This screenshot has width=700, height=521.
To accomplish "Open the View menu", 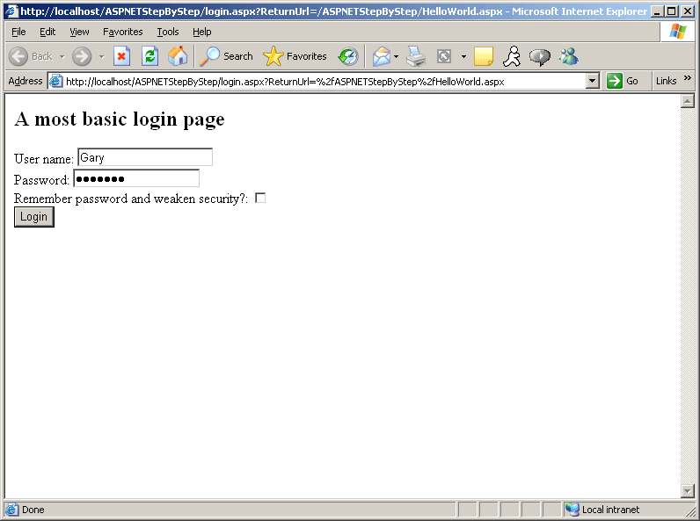I will [79, 32].
